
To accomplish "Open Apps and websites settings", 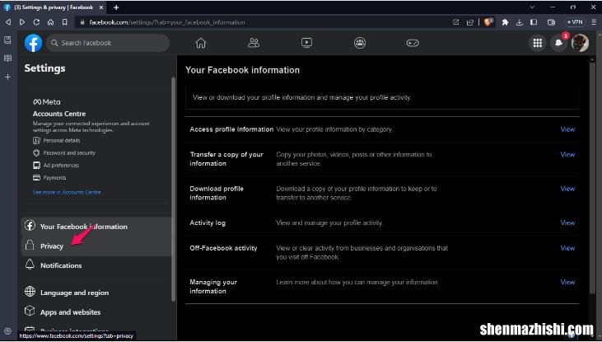I will (x=70, y=312).
